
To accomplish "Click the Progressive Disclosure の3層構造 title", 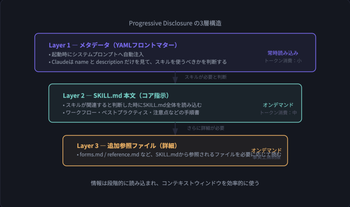I will click(x=175, y=23).
